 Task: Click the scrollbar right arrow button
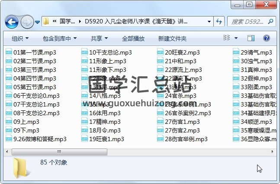point(272,152)
